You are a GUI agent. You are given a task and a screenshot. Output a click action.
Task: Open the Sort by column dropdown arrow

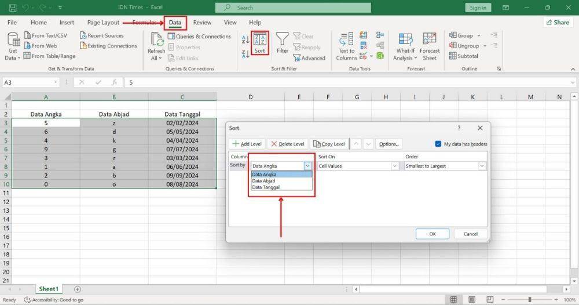coord(307,166)
